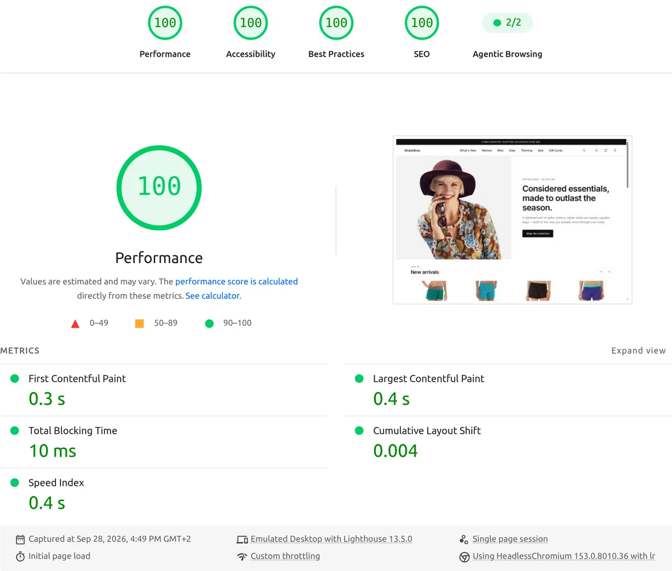Expand the Largest Contentful Paint metric
Image resolution: width=672 pixels, height=571 pixels.
tap(508, 390)
